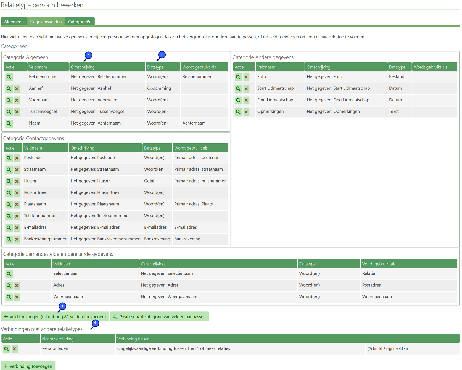
Task: Delete the Bankrekeningnummer field
Action: click(x=17, y=239)
